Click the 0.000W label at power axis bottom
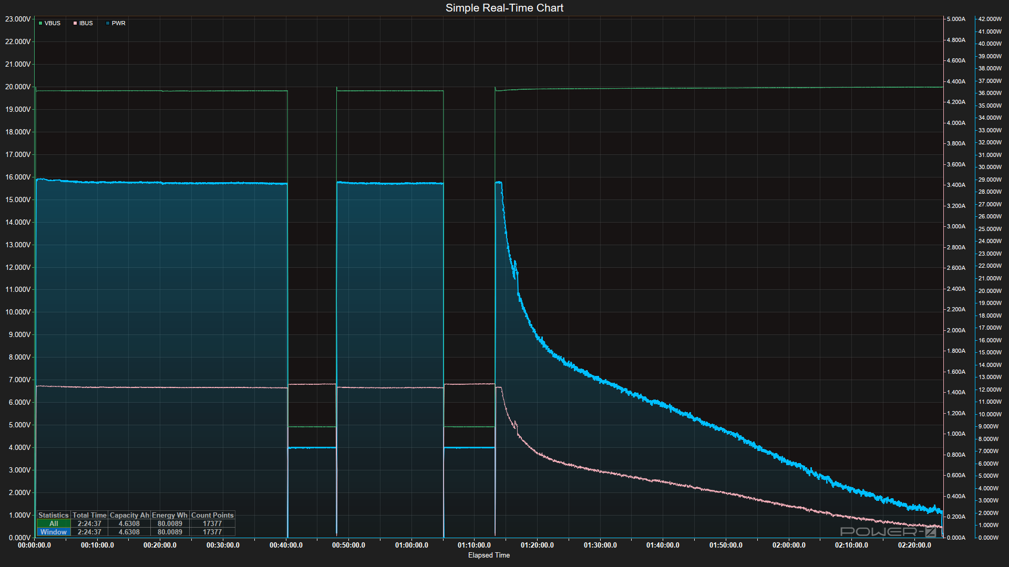 point(989,538)
